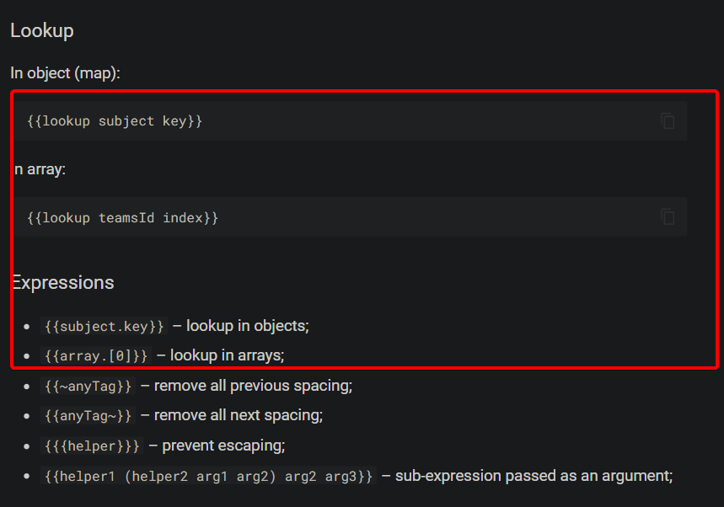Click the Expressions section heading
Viewport: 724px width, 507px height.
point(64,282)
